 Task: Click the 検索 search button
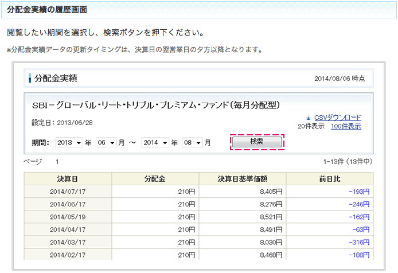point(257,142)
